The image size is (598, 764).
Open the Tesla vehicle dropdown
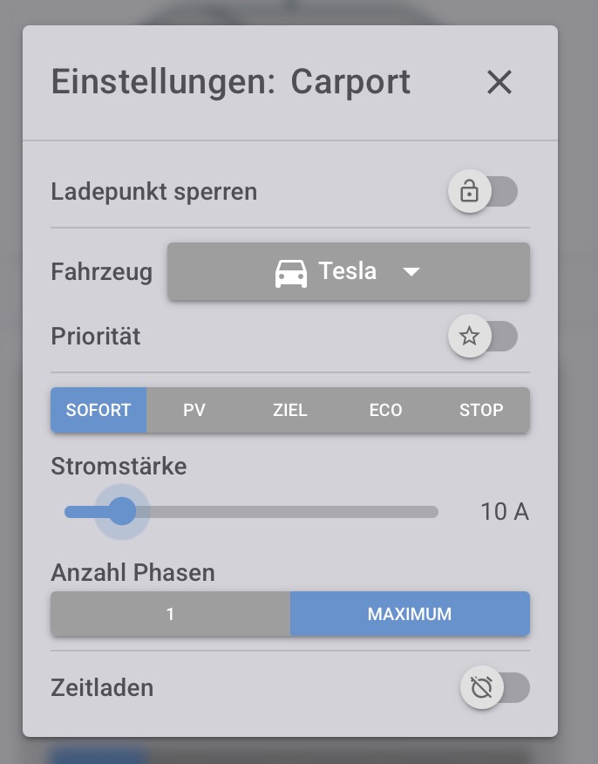coord(348,272)
